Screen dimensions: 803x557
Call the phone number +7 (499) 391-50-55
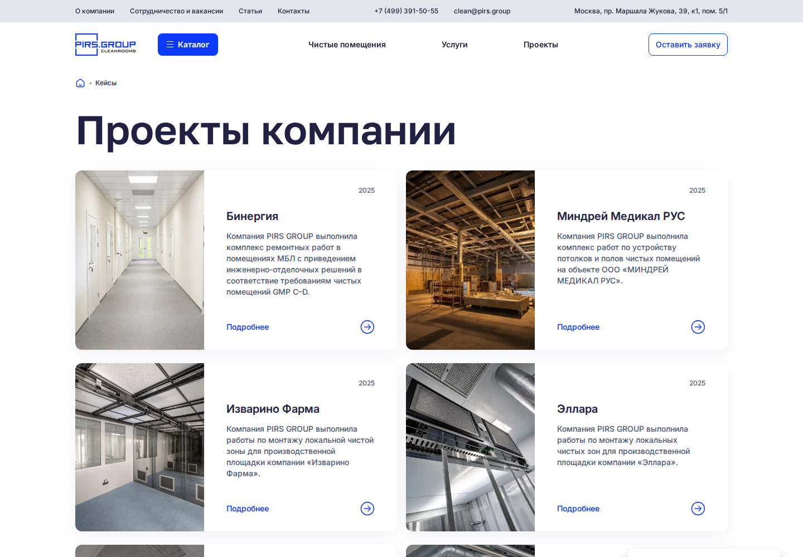[x=406, y=11]
